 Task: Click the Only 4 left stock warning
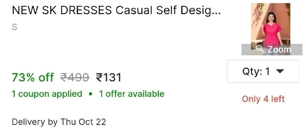(x=263, y=99)
